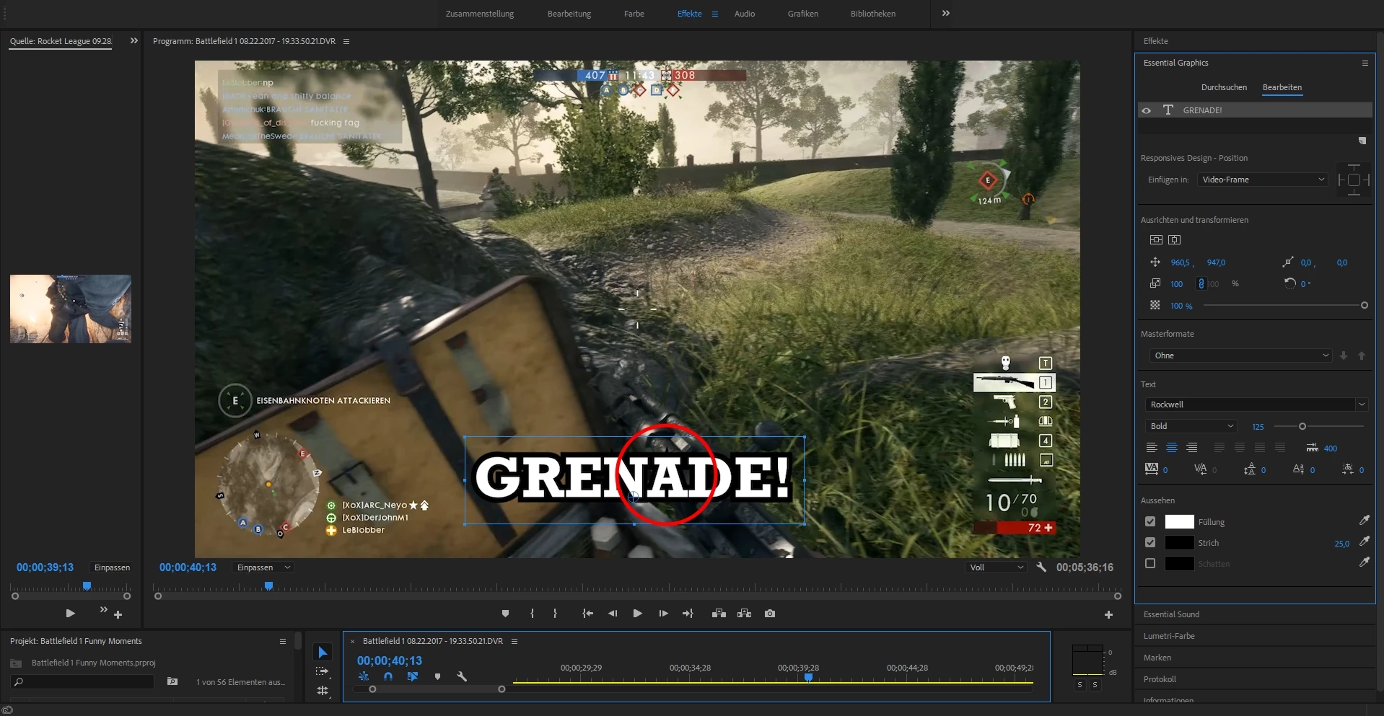Select the Ripple Edit tool
Screen dimensions: 1384x716
323,691
